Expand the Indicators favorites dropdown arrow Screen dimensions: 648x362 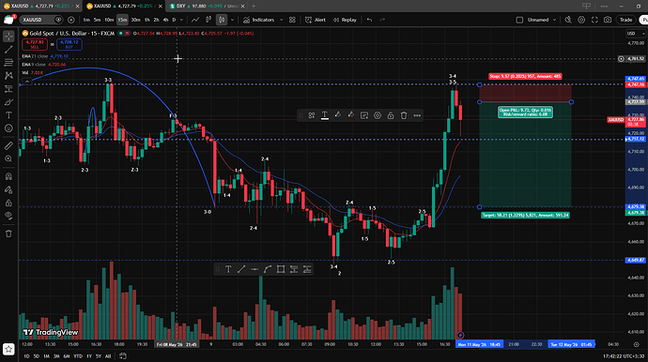[282, 20]
